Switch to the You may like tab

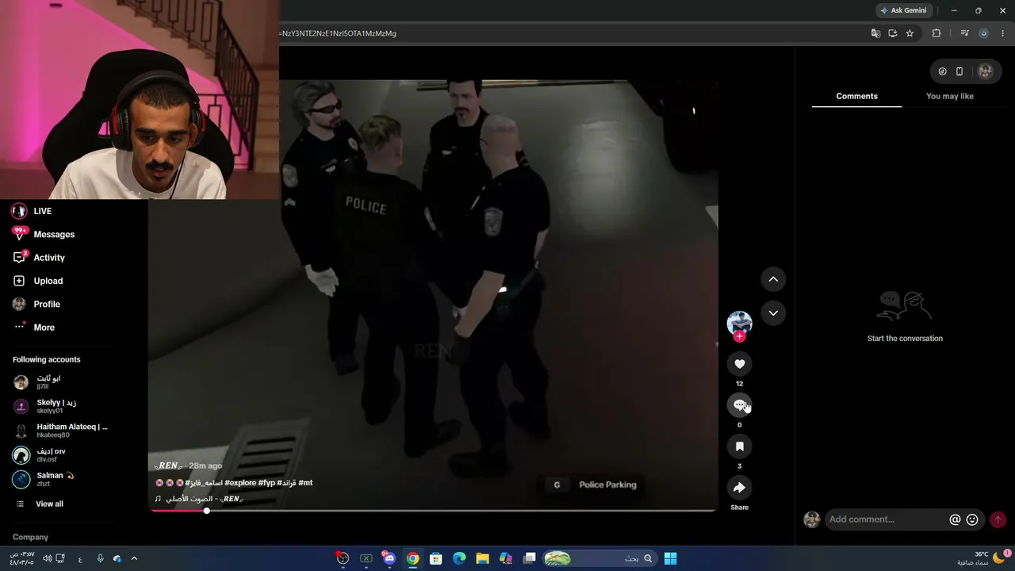949,96
